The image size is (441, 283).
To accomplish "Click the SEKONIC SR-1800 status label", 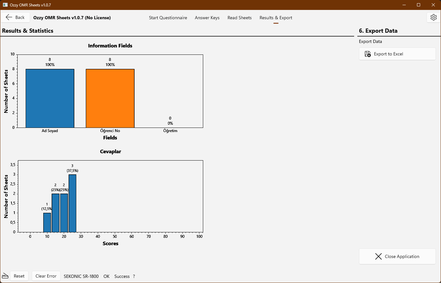I will click(81, 276).
